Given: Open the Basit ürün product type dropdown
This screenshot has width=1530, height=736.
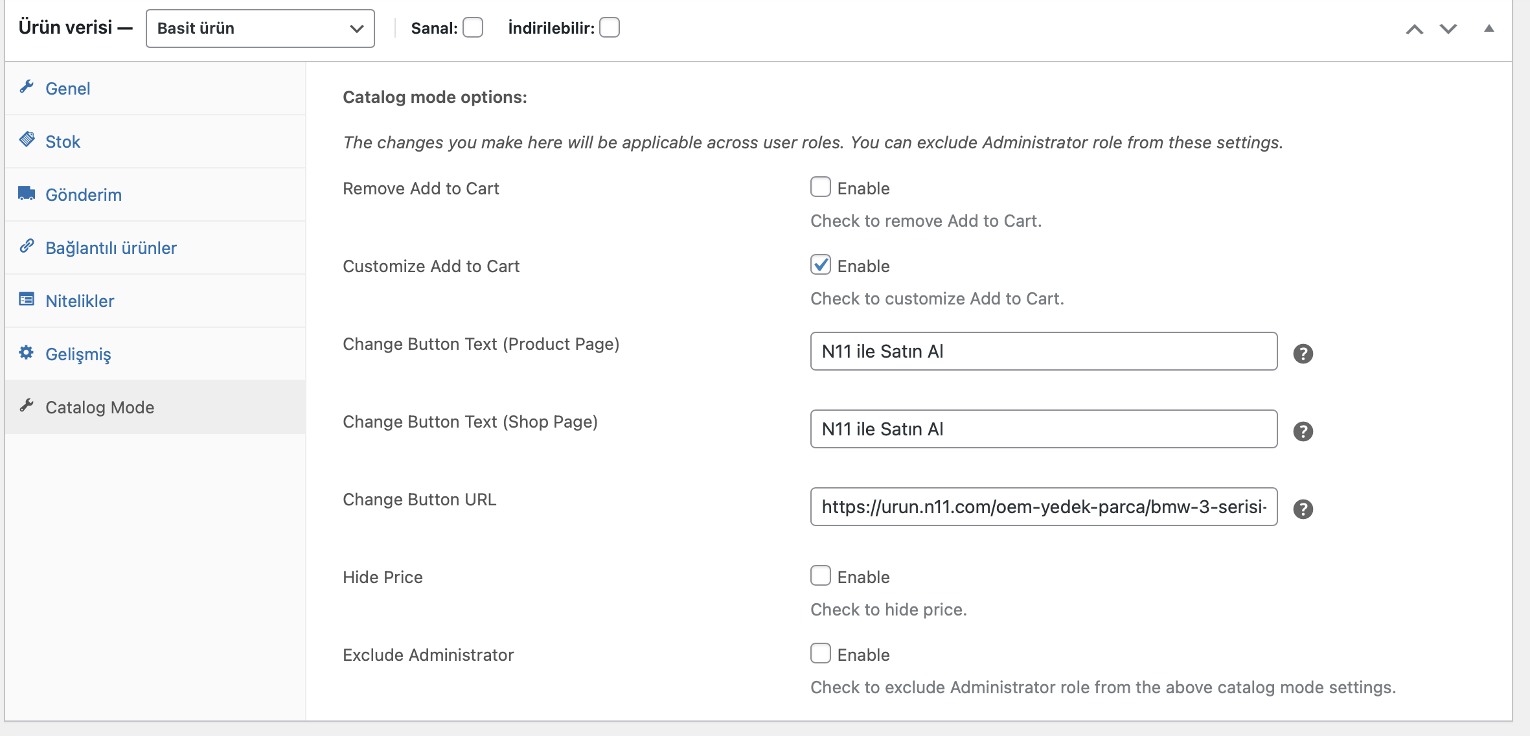Looking at the screenshot, I should pos(260,29).
